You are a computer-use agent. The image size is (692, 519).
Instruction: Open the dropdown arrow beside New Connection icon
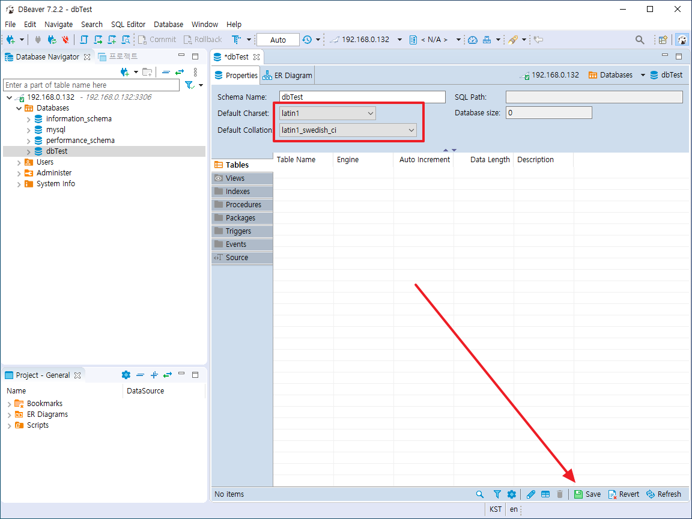(22, 40)
